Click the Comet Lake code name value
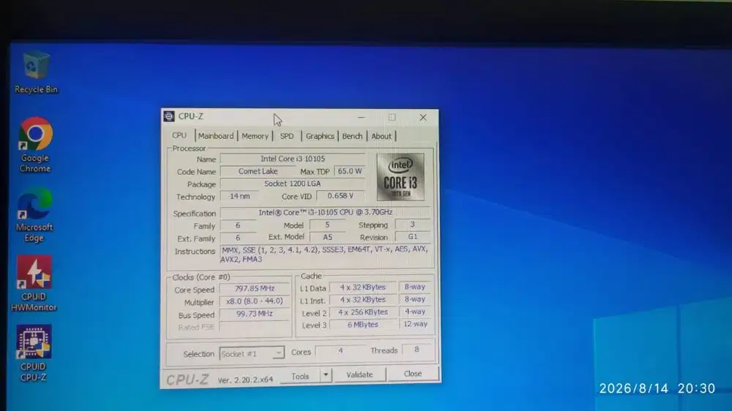This screenshot has height=411, width=732. 258,171
